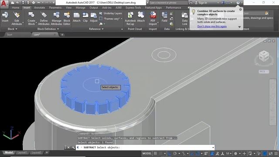
Task: Open the View ribbon tab
Action: pyautogui.click(x=69, y=8)
